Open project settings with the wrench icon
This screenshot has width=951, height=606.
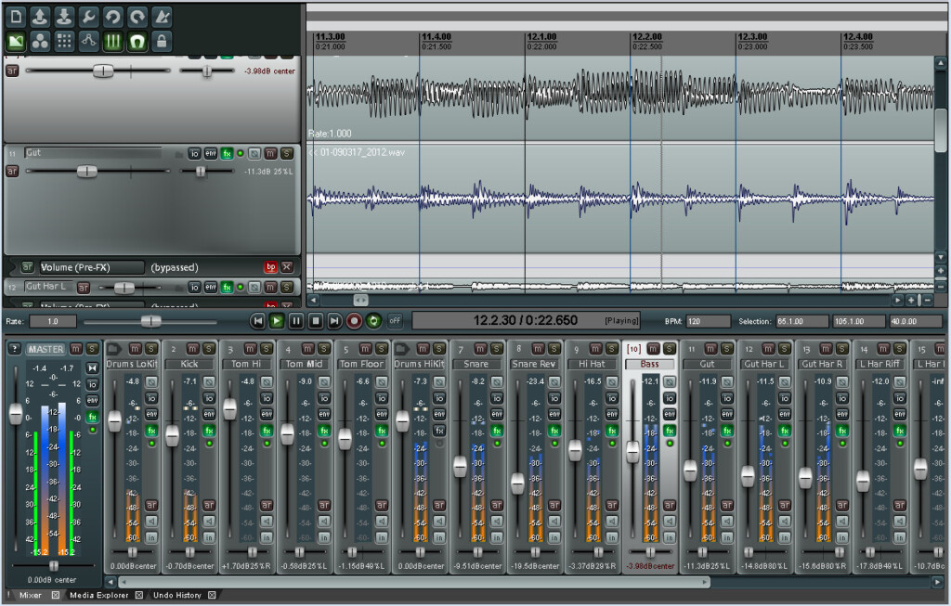coord(88,17)
